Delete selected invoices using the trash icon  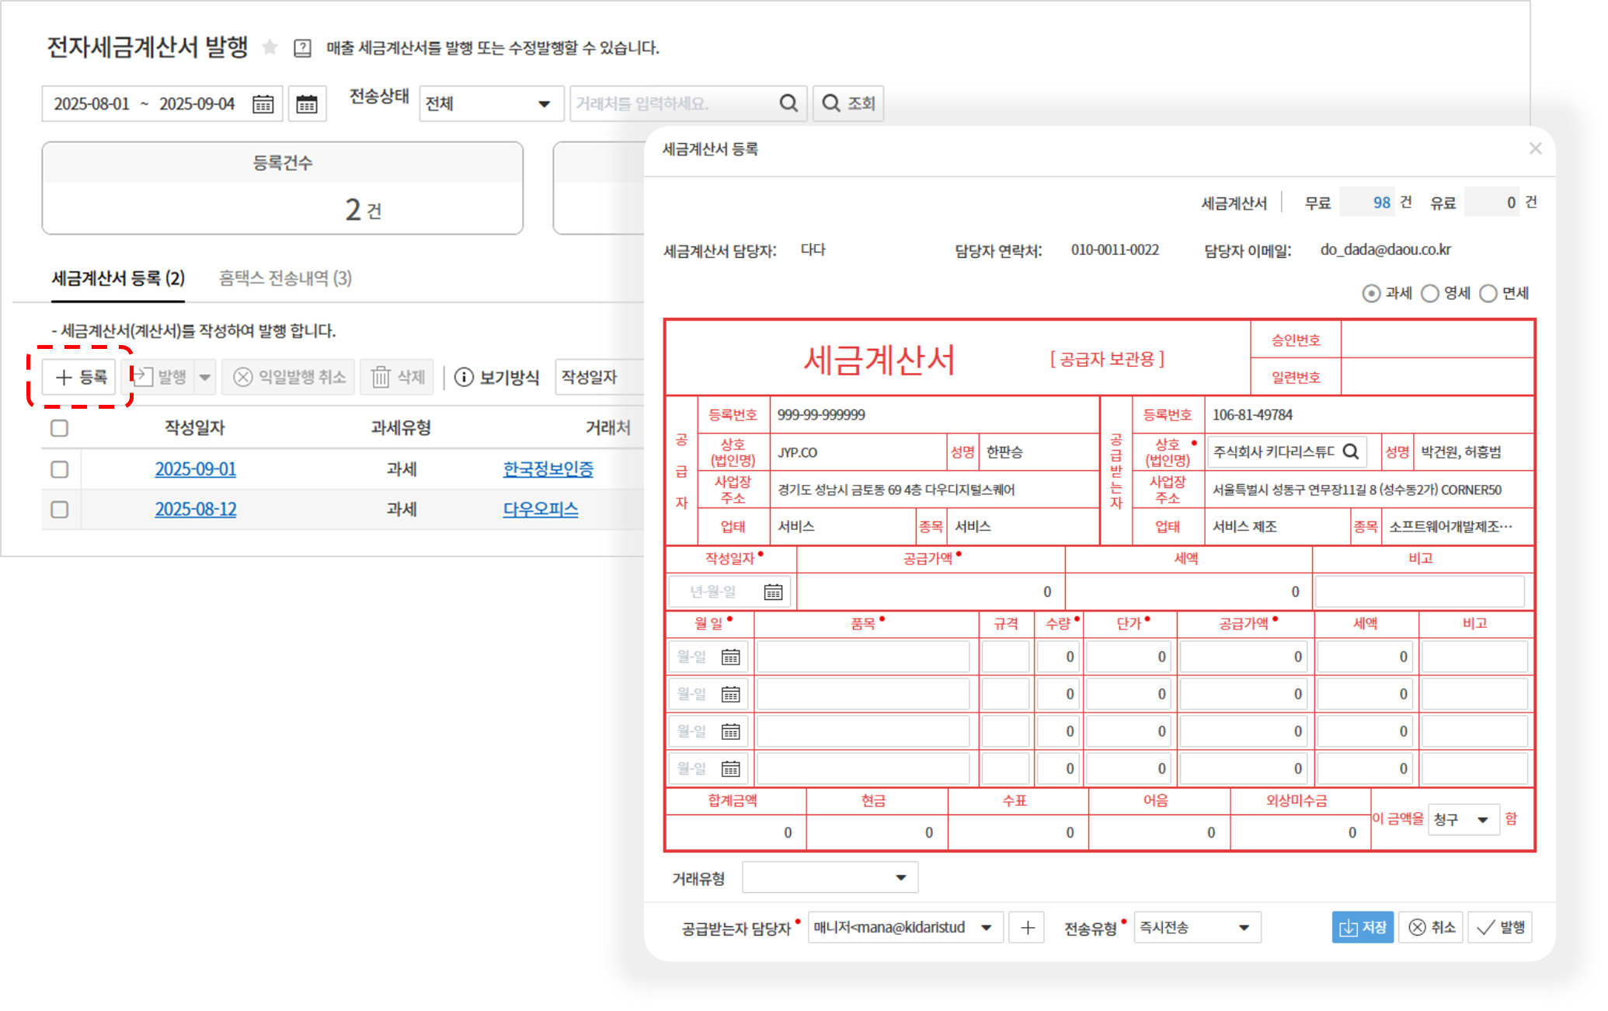point(380,377)
